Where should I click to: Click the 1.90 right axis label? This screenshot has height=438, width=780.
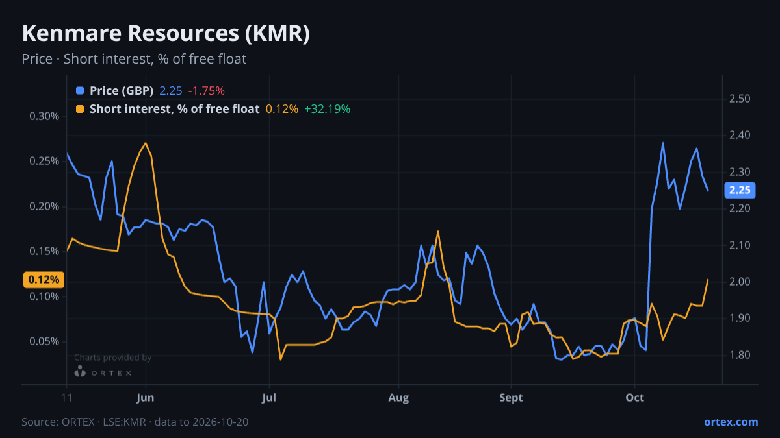pyautogui.click(x=740, y=319)
